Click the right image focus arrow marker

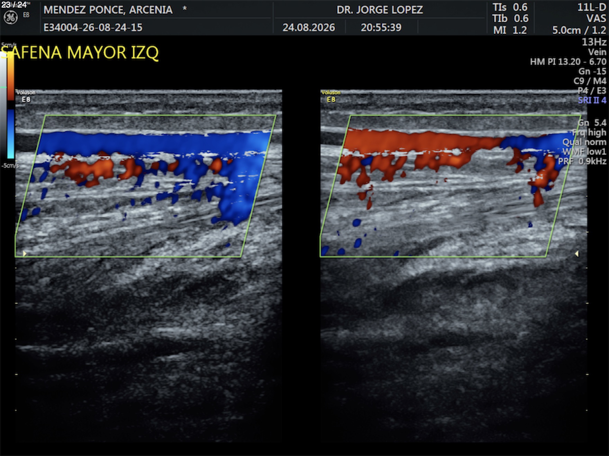click(x=577, y=254)
